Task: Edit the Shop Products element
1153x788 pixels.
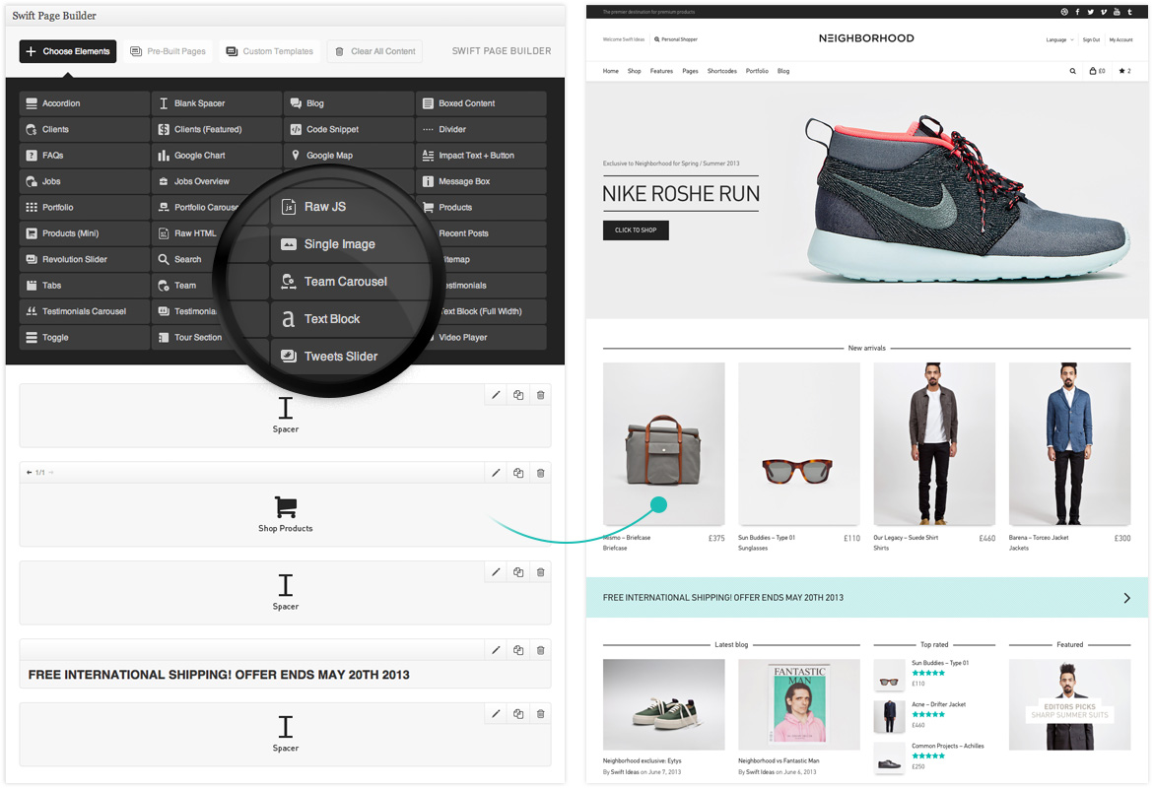Action: pos(496,473)
